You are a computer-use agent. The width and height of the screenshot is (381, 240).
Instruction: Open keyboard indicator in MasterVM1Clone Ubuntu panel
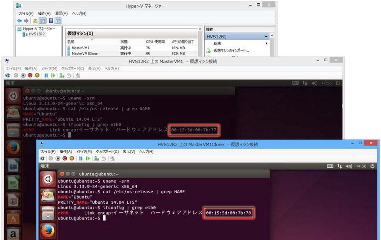coord(330,166)
